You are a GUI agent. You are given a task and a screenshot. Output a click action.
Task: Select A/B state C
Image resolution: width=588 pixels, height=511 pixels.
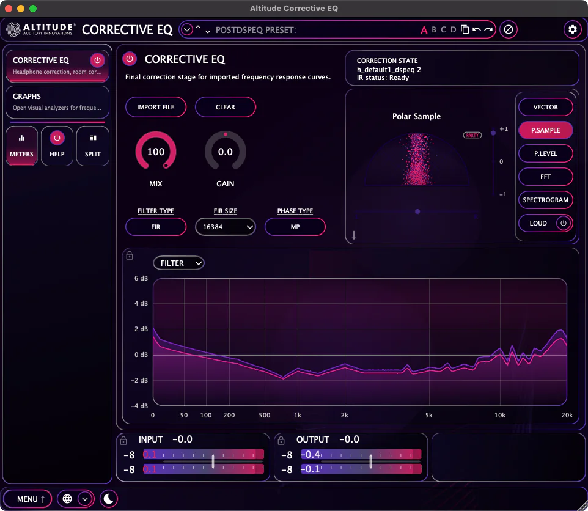pyautogui.click(x=444, y=29)
